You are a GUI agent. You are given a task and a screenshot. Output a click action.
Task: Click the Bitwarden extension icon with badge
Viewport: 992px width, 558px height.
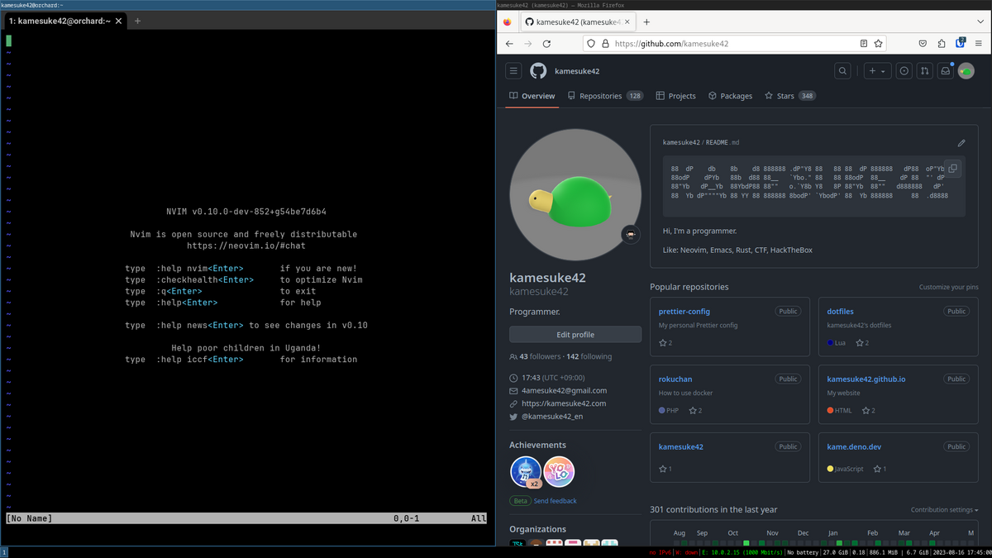(x=961, y=42)
